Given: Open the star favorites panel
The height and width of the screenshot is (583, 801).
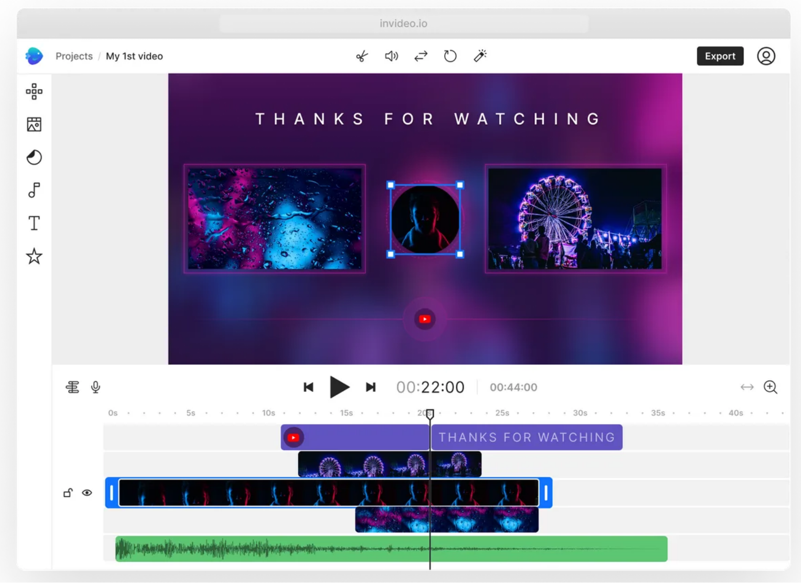Looking at the screenshot, I should (34, 256).
